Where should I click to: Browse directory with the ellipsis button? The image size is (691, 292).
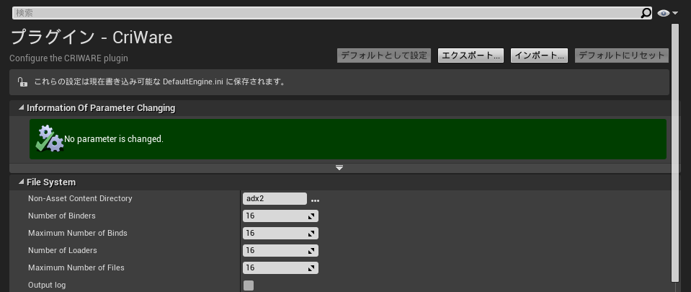315,200
